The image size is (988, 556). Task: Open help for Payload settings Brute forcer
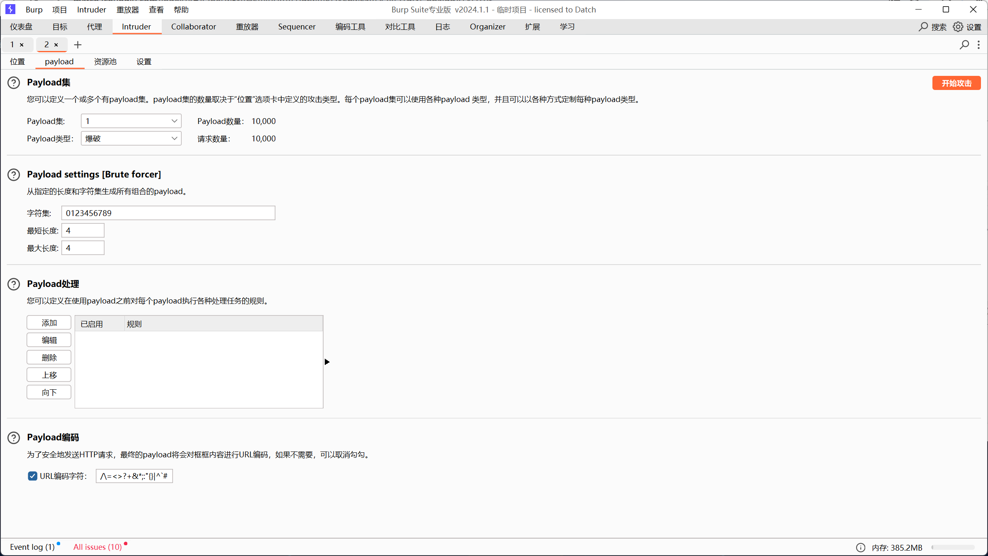14,175
